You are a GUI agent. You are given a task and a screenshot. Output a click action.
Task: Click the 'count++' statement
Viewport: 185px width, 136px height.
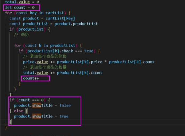coord(31,78)
